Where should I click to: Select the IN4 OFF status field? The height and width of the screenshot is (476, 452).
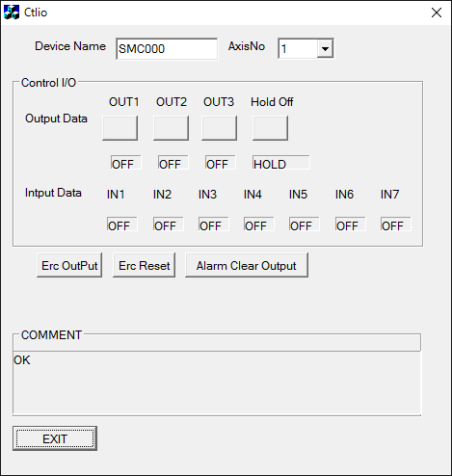(259, 225)
